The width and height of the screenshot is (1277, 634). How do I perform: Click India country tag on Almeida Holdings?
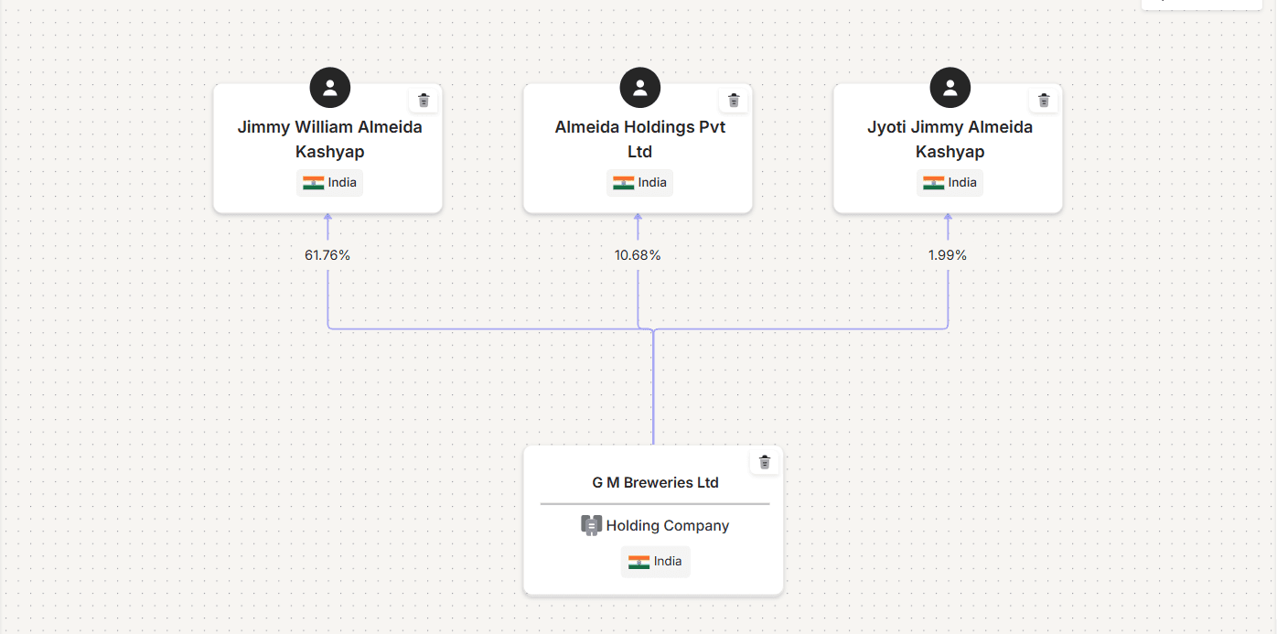click(x=640, y=183)
